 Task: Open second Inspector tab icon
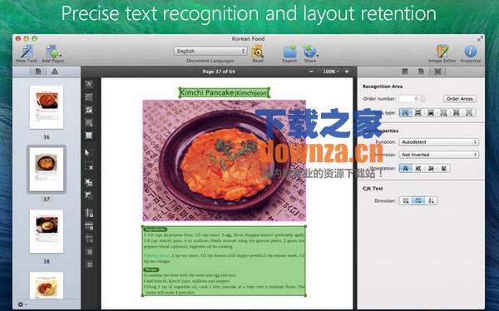421,72
